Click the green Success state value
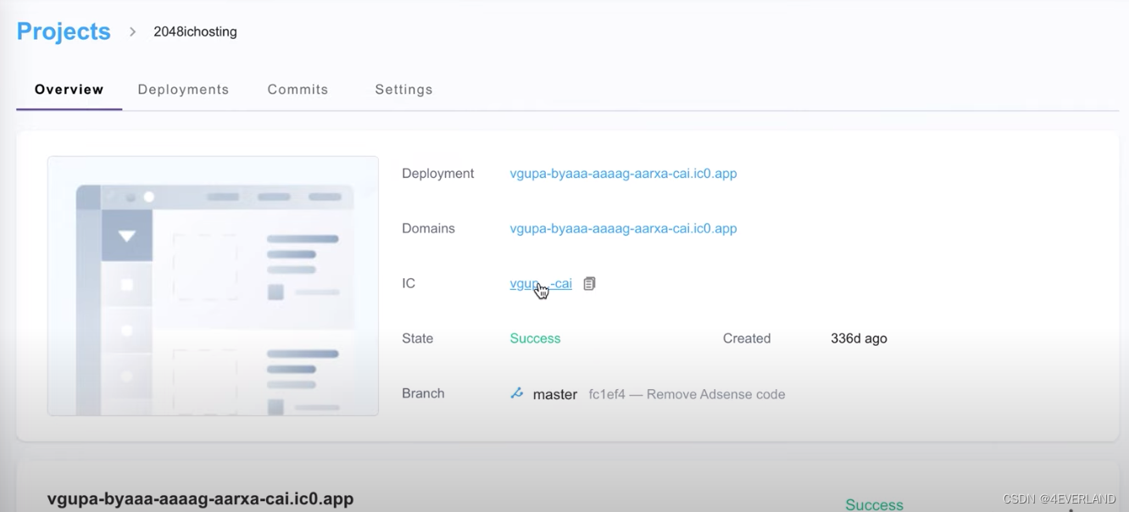Image resolution: width=1129 pixels, height=512 pixels. 535,338
